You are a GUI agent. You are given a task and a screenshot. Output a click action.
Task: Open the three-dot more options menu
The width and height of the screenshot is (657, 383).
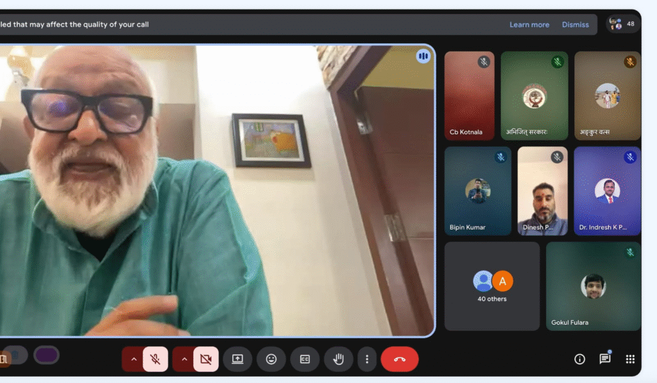(x=367, y=359)
